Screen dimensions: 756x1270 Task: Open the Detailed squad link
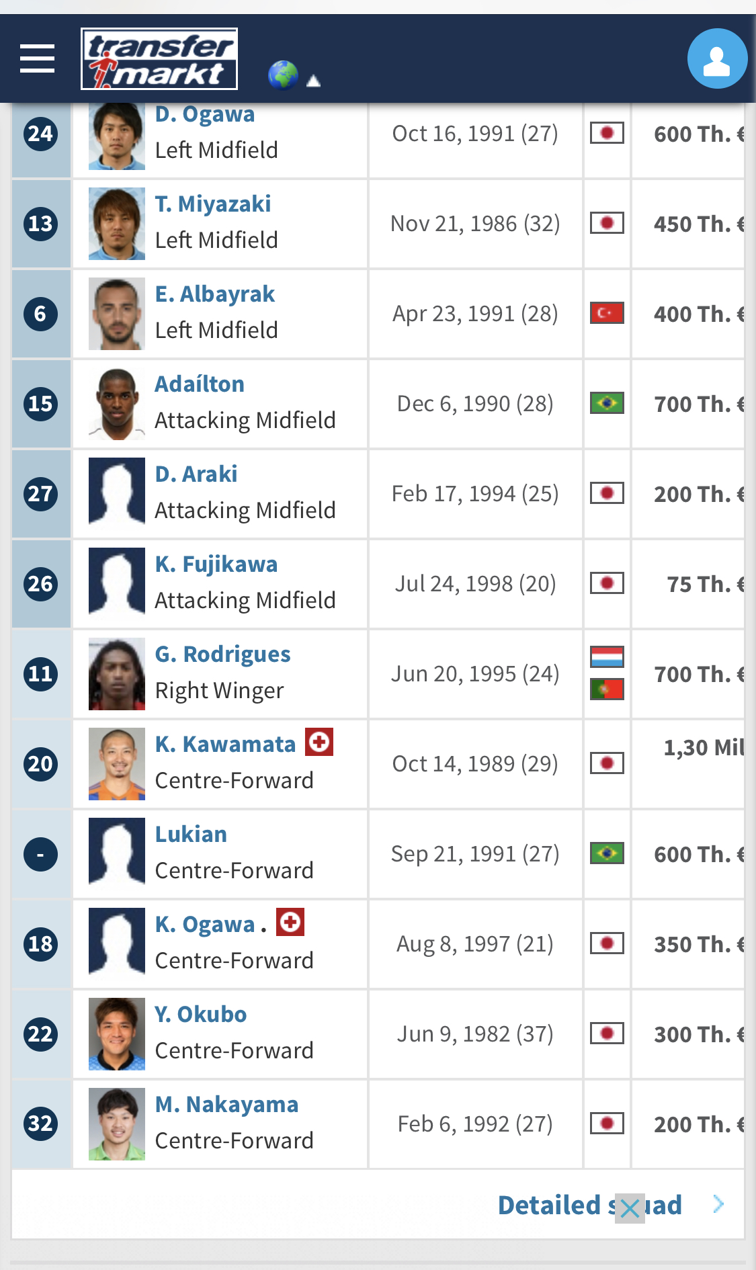tap(589, 1205)
